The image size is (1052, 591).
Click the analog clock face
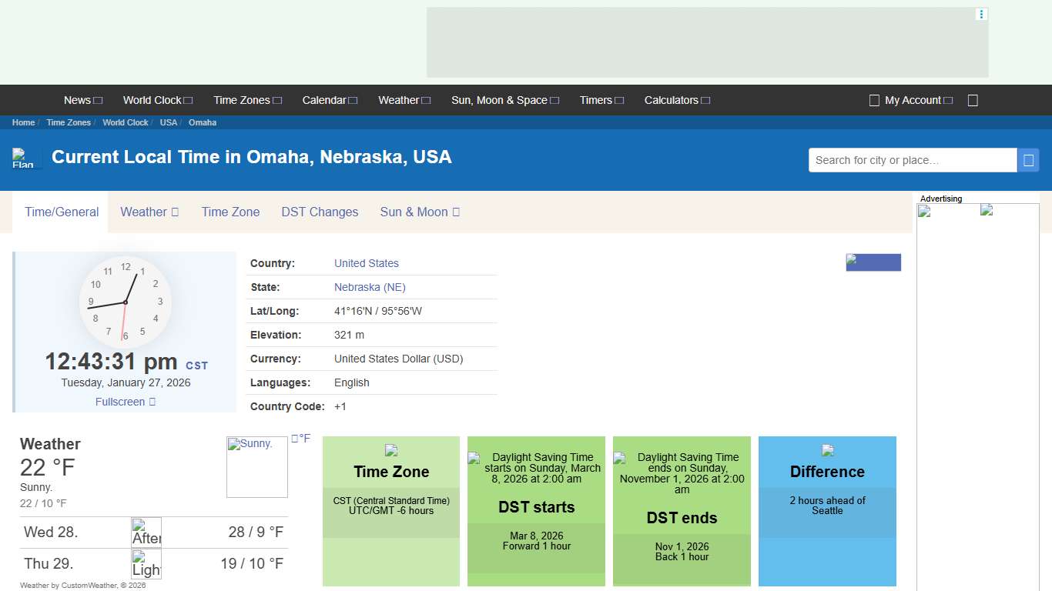(x=125, y=302)
